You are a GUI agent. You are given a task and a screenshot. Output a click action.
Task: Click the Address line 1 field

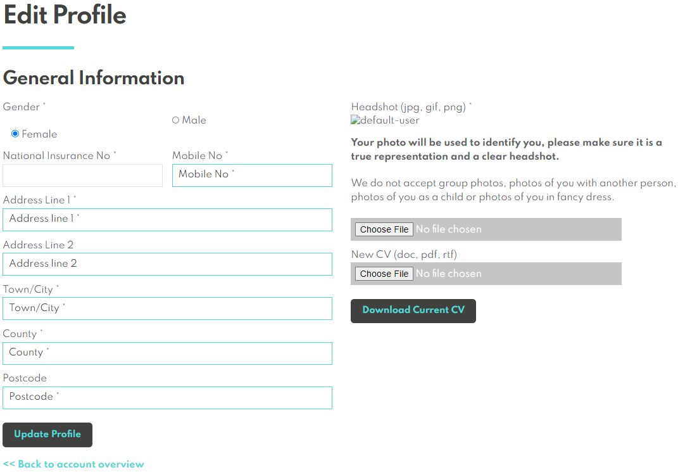click(x=167, y=220)
